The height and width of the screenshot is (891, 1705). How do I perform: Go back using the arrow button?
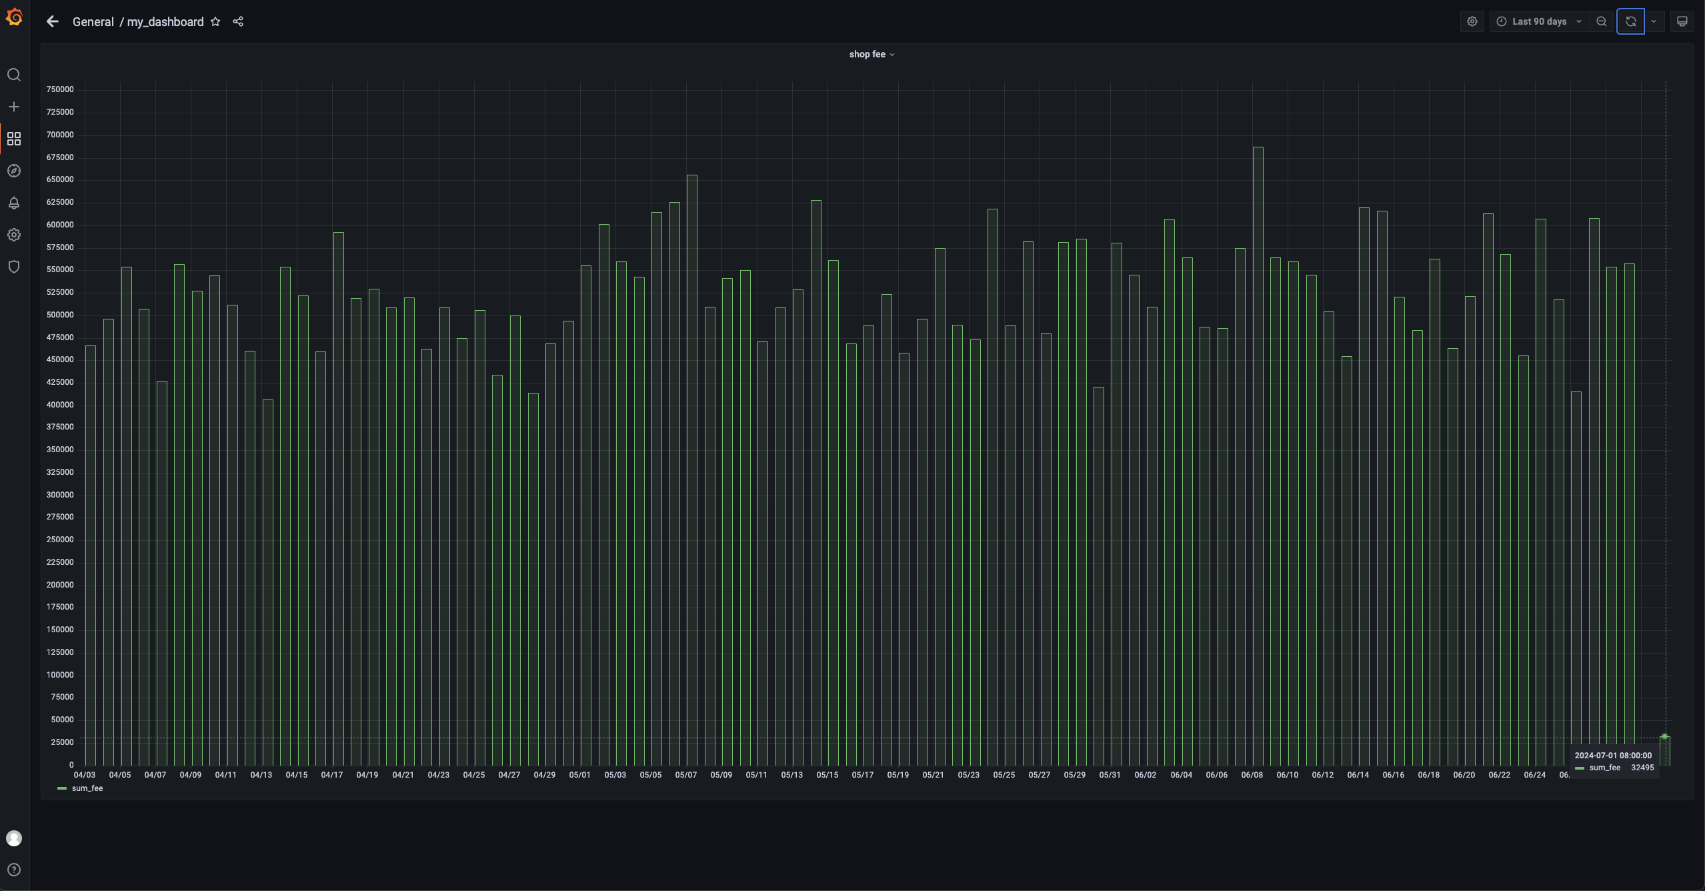pos(53,22)
